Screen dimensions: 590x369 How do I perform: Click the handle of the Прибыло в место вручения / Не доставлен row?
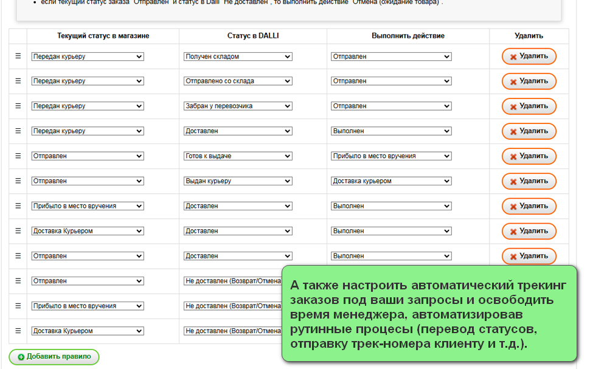18,306
